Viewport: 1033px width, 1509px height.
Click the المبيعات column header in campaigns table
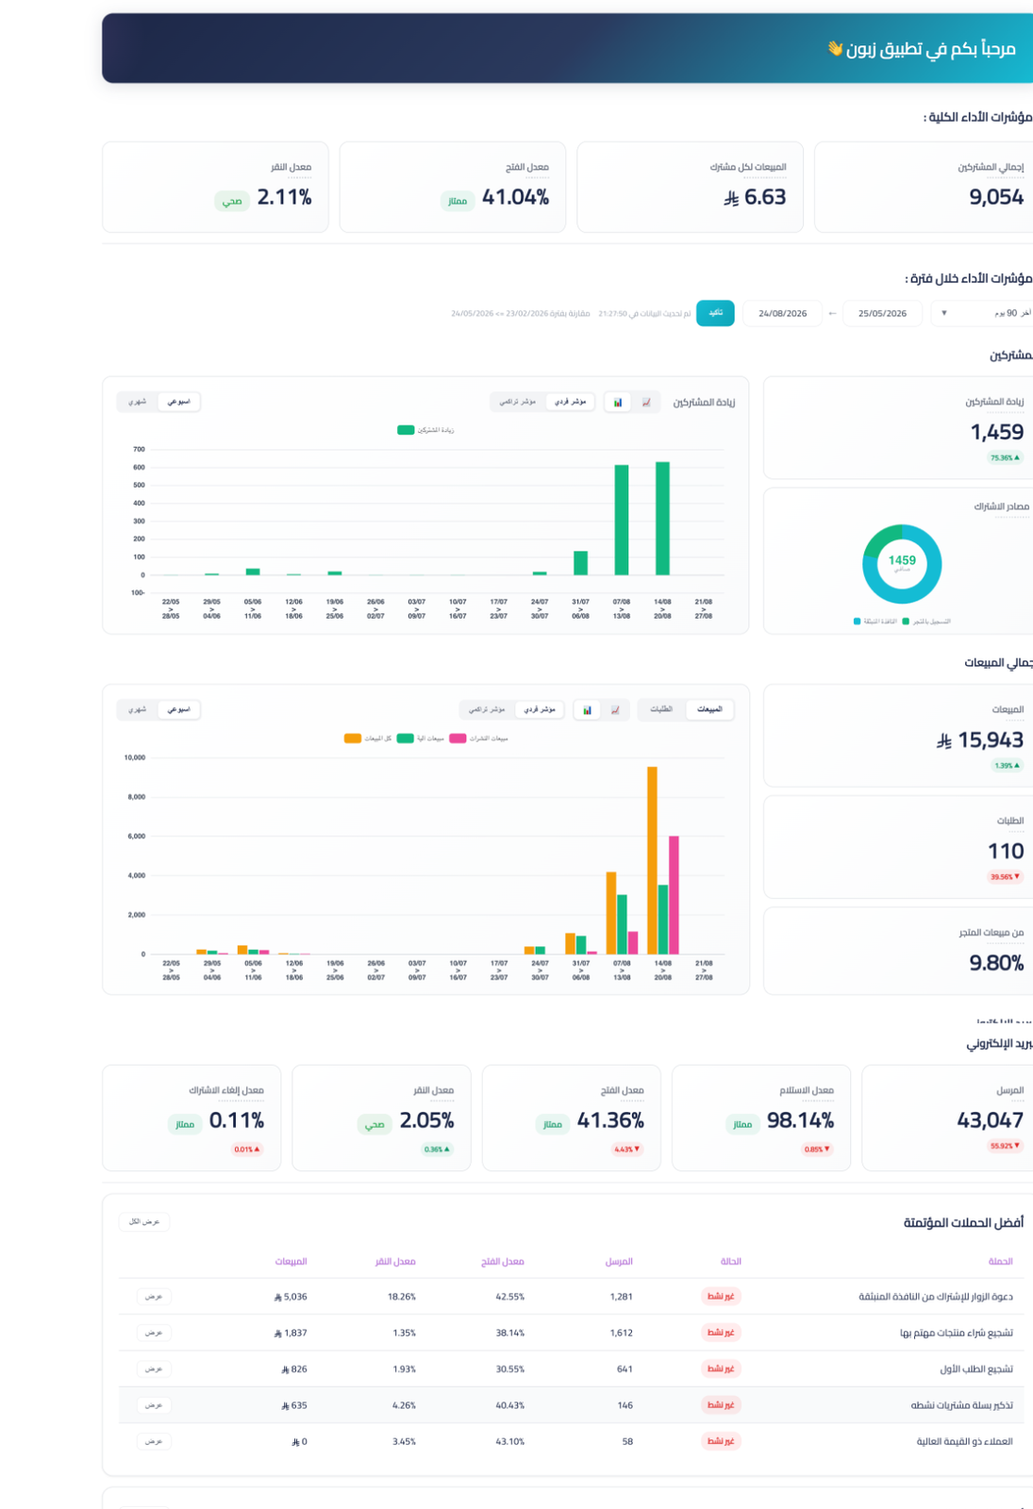pyautogui.click(x=291, y=1261)
